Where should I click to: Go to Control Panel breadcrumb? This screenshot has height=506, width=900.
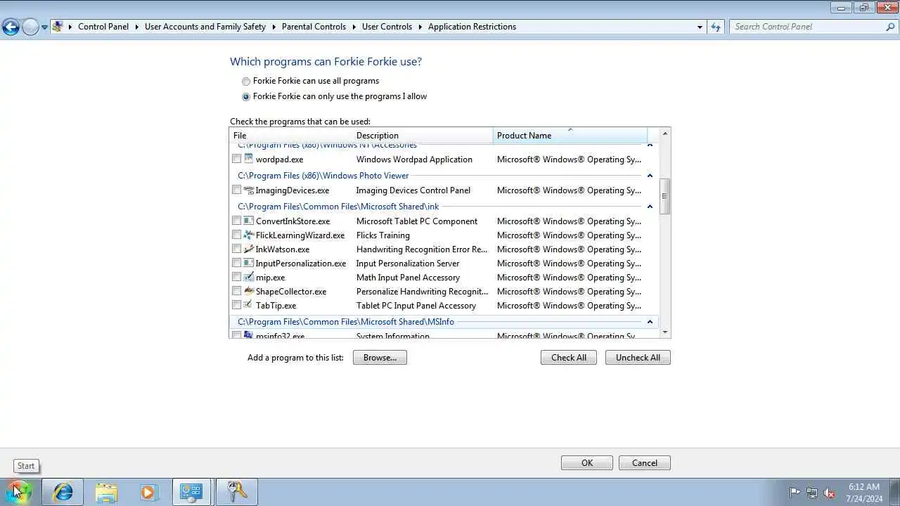pos(103,27)
